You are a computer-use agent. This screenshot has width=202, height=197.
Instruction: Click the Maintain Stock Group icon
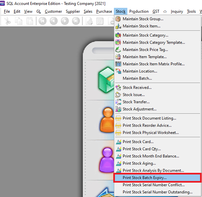pos(118,19)
